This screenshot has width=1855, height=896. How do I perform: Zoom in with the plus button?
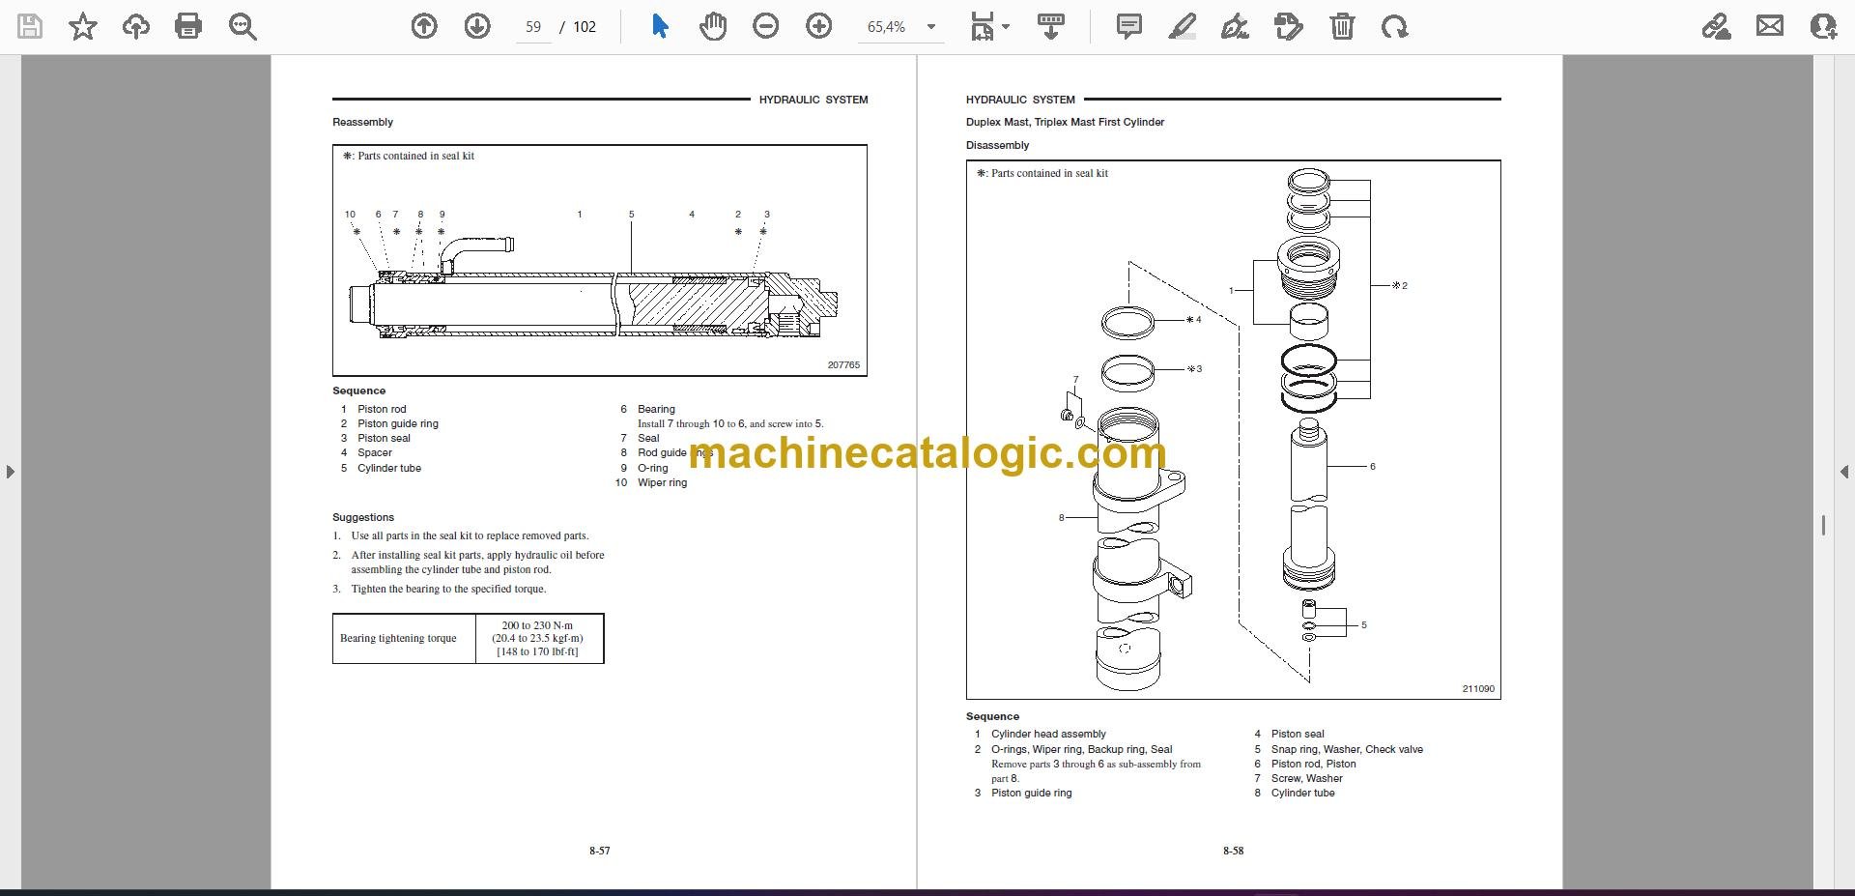pos(819,26)
